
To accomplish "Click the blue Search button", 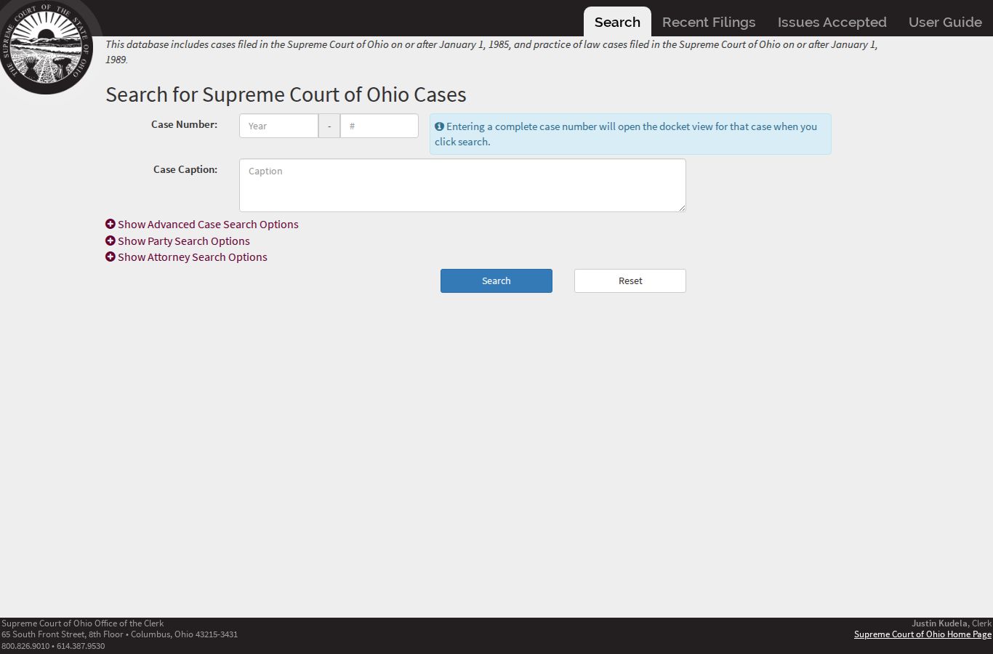I will (496, 281).
